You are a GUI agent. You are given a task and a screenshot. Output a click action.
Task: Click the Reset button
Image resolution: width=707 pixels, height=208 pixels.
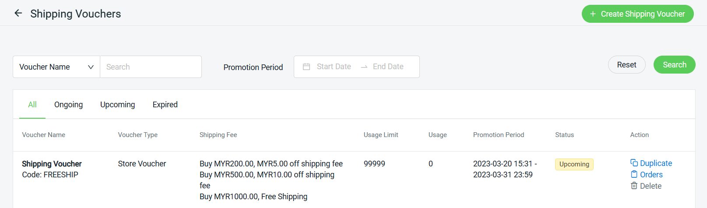click(626, 65)
